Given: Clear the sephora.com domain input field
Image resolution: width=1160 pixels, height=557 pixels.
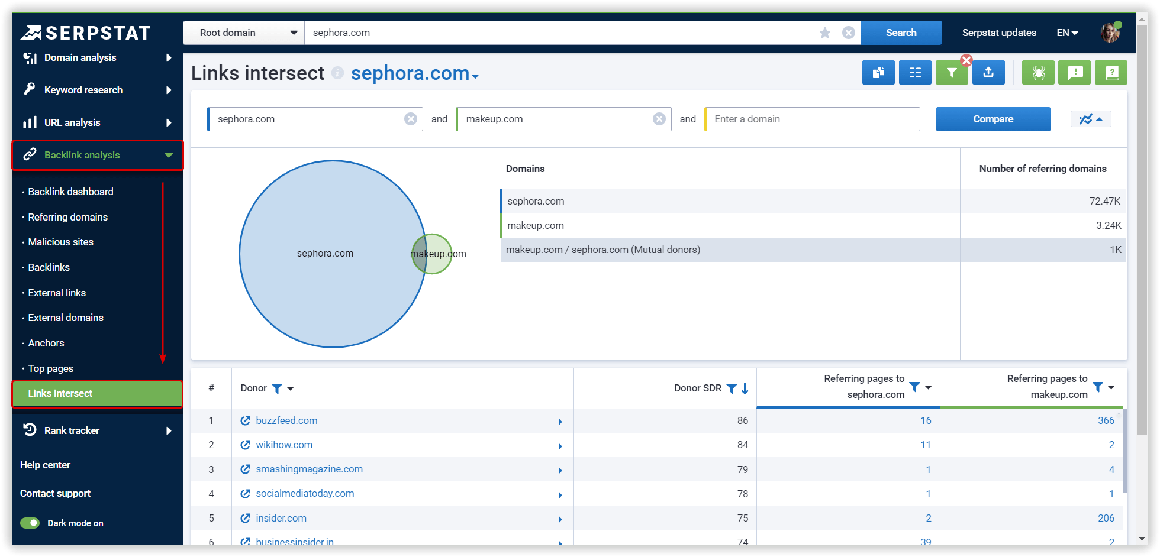Looking at the screenshot, I should point(411,118).
